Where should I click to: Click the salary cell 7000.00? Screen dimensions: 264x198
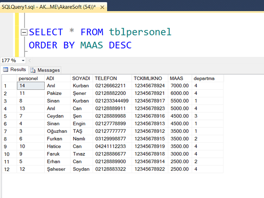(x=180, y=86)
